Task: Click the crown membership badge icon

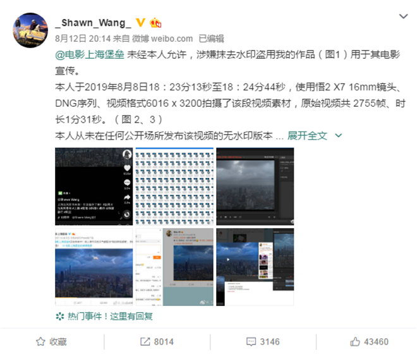Action: click(155, 23)
